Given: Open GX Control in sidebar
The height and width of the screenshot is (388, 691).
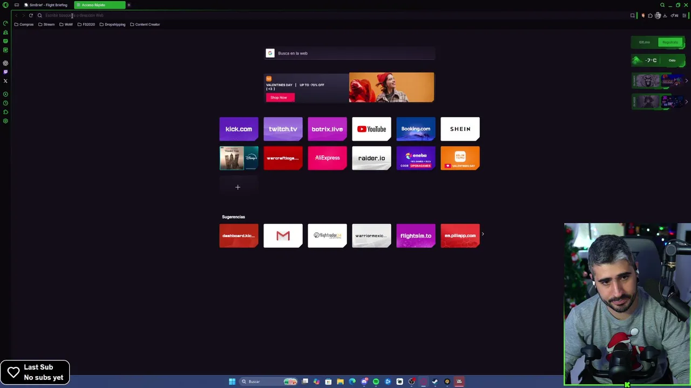Looking at the screenshot, I should coord(5,23).
